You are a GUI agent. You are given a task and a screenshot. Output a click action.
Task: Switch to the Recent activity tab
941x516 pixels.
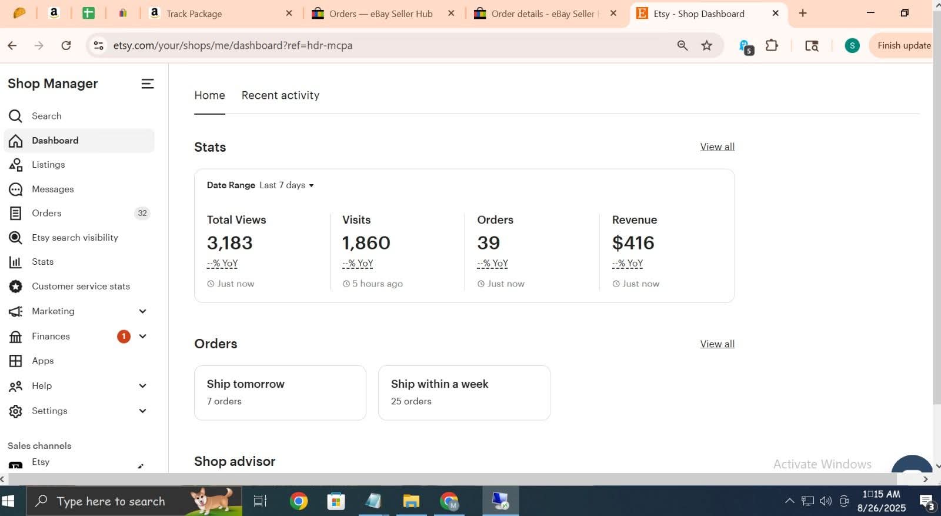click(280, 95)
